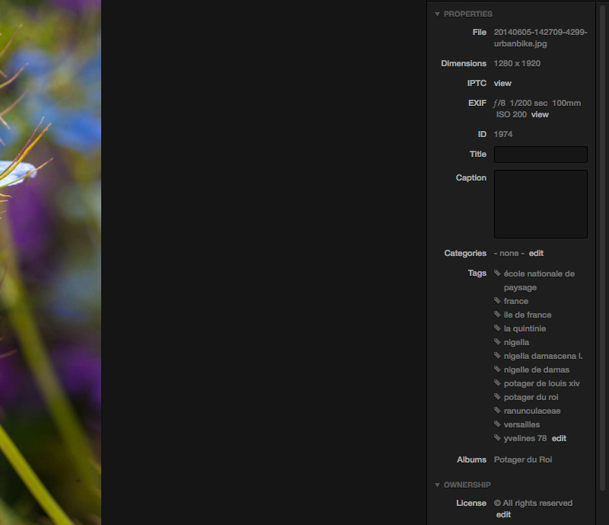
Task: Click tag icon beside 'ranunculaceae'
Action: pos(497,410)
